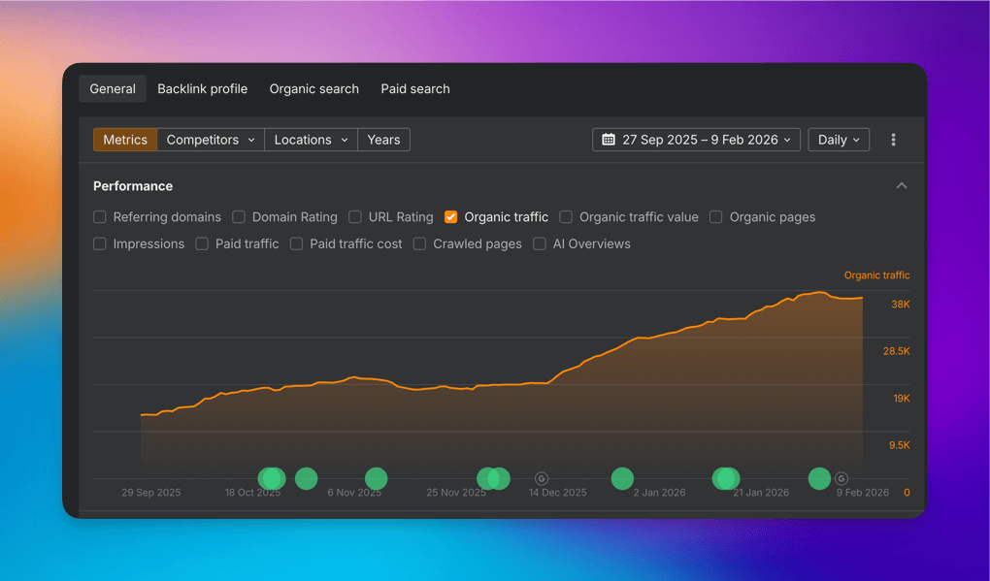Click the Google update marker near 14 Dec 2025
This screenshot has height=581, width=990.
(x=541, y=479)
